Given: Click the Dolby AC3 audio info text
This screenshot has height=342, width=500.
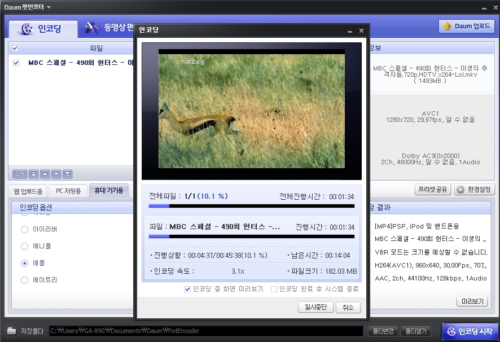Looking at the screenshot, I should [x=430, y=159].
